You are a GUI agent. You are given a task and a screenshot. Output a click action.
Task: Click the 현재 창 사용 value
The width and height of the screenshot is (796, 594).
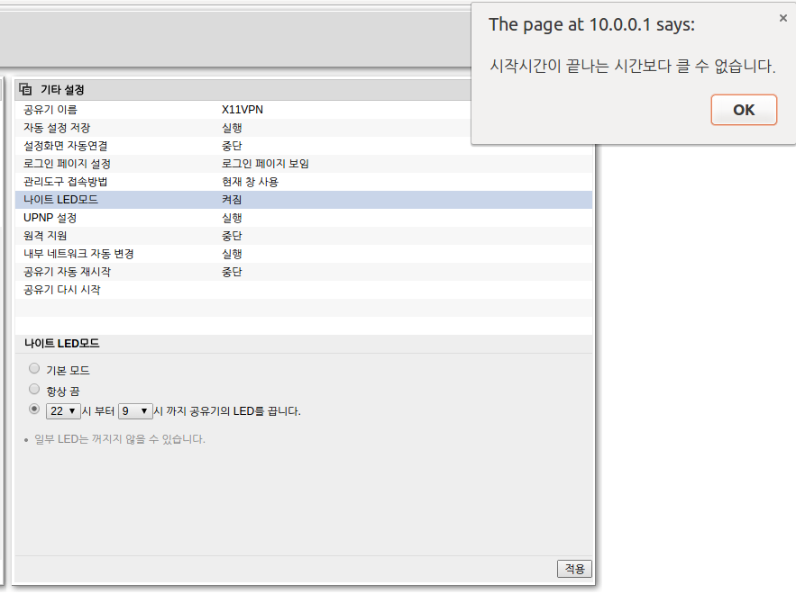[x=250, y=182]
